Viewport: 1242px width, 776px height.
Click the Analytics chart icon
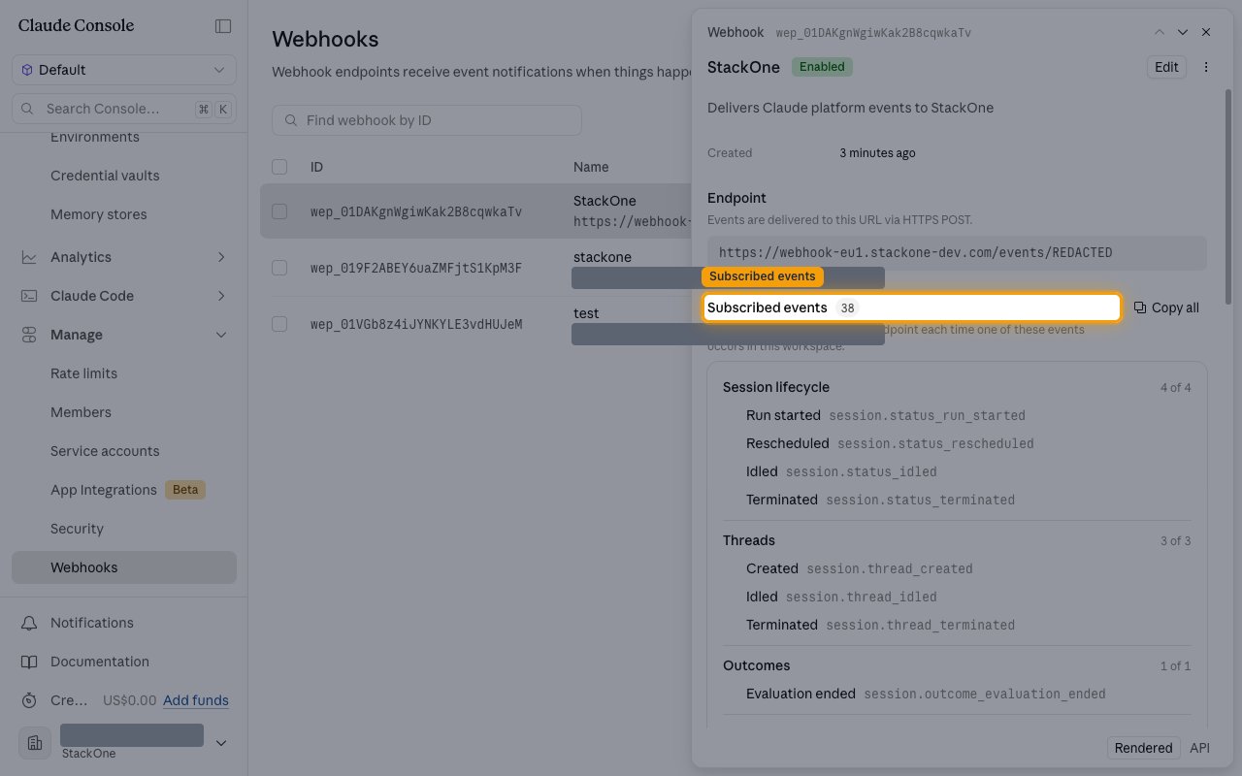click(x=30, y=257)
